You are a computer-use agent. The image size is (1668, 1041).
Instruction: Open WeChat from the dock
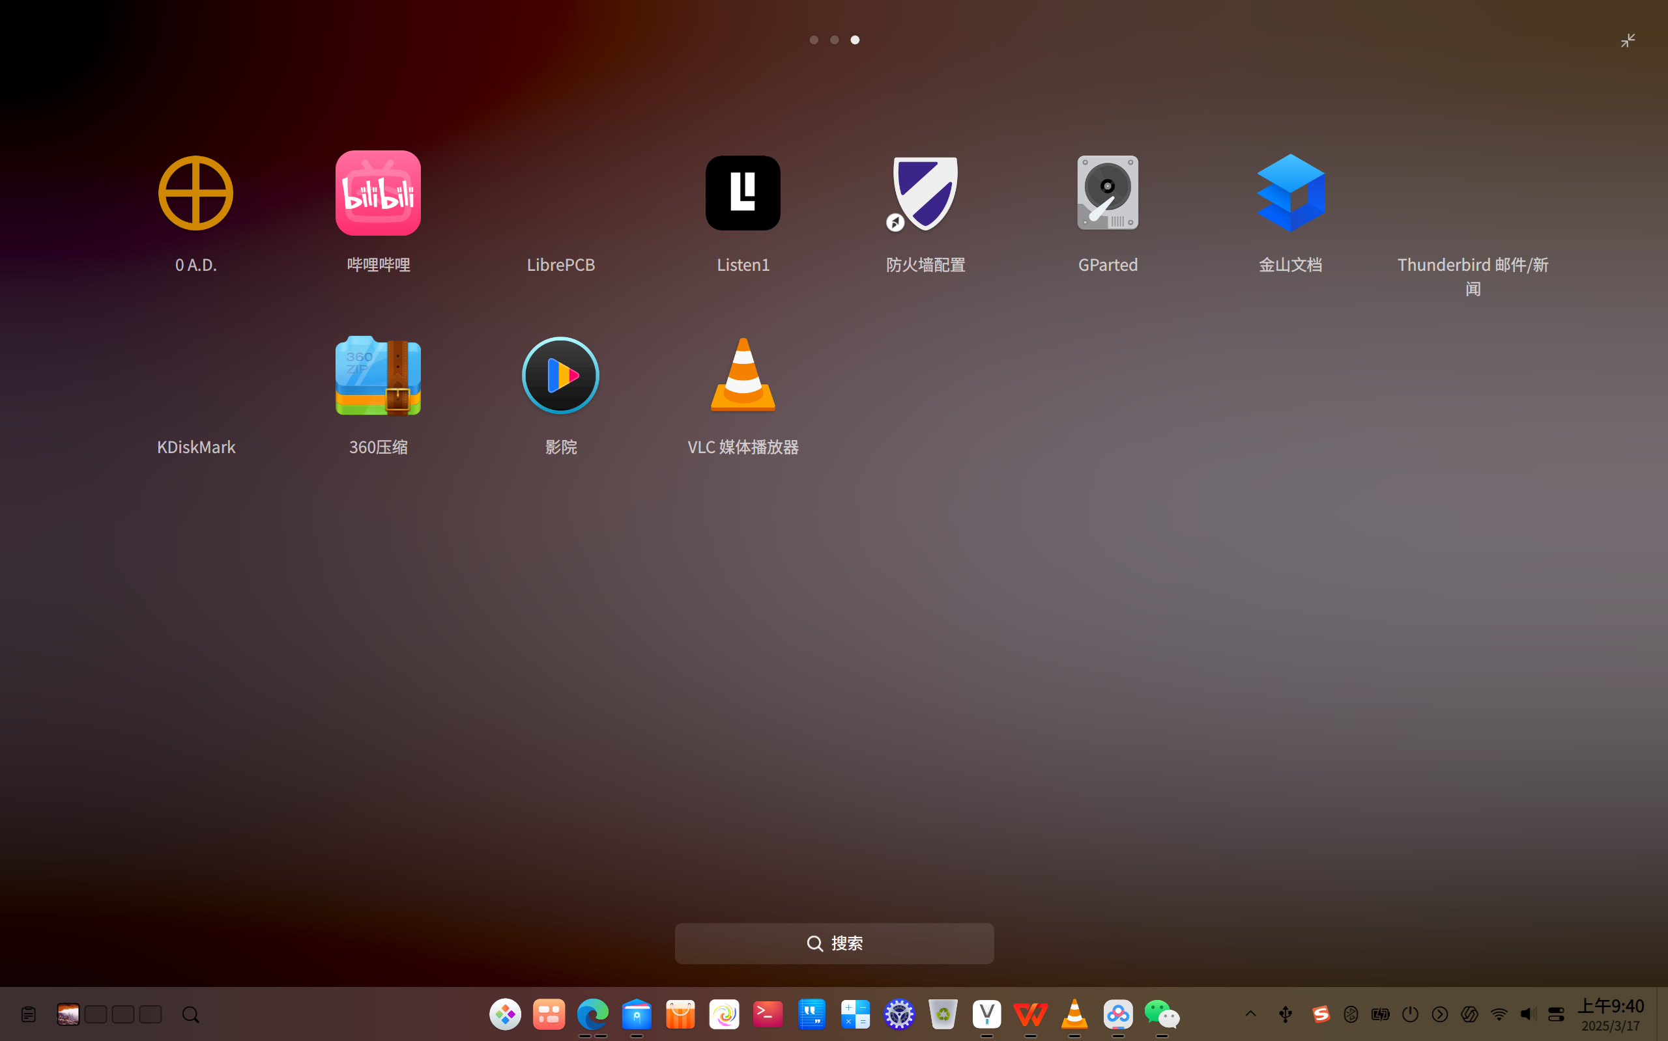pos(1162,1014)
